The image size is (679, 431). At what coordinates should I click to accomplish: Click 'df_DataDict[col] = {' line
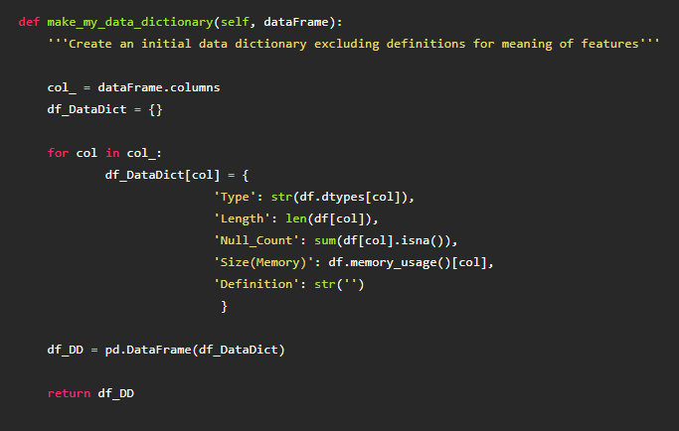[177, 175]
